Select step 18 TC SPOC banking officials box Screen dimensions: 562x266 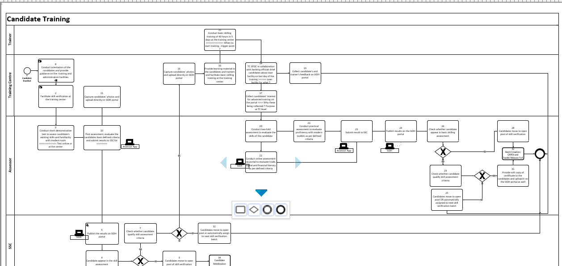[261, 74]
